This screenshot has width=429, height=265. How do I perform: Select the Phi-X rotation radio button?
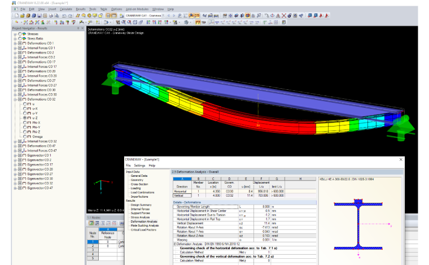(x=25, y=123)
